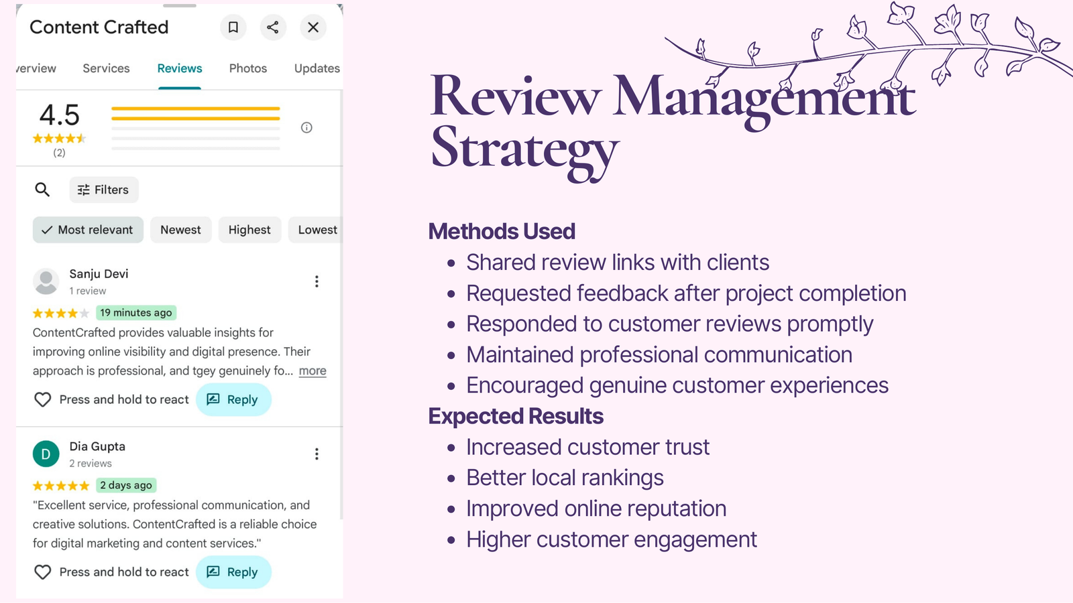The height and width of the screenshot is (603, 1073).
Task: Expand Sanju Devi's review with more link
Action: pos(313,371)
